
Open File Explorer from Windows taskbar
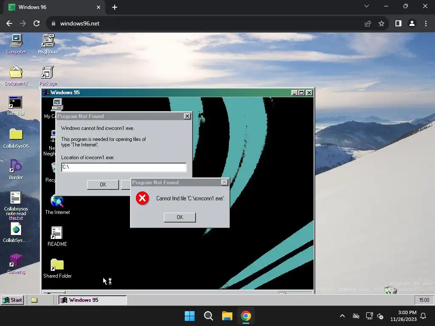coord(227,316)
